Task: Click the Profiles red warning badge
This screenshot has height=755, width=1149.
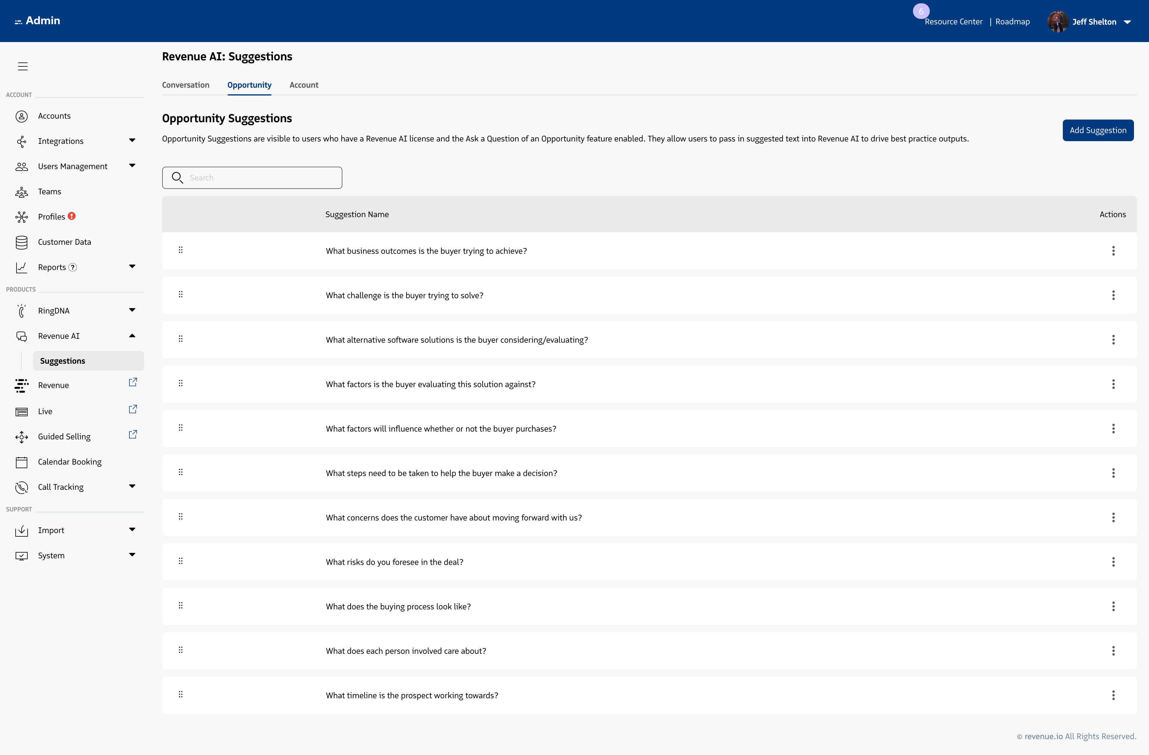Action: [72, 216]
